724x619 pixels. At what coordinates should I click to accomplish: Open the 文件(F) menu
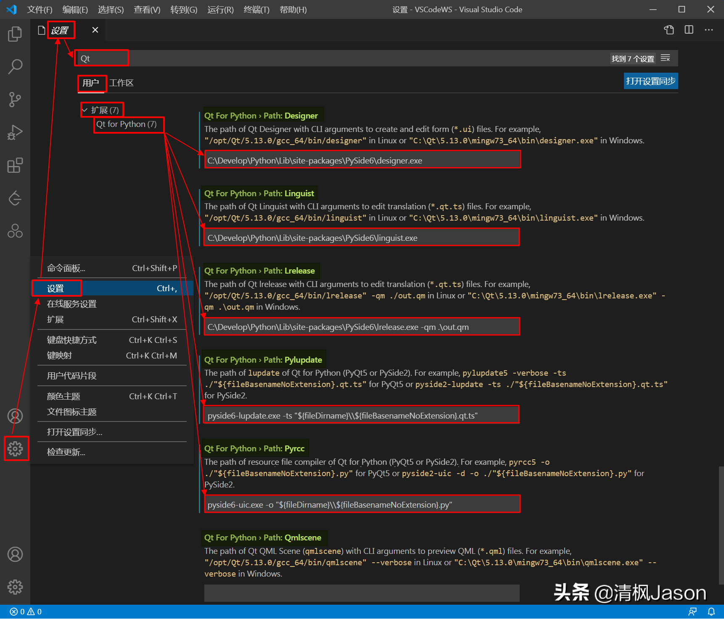(40, 9)
